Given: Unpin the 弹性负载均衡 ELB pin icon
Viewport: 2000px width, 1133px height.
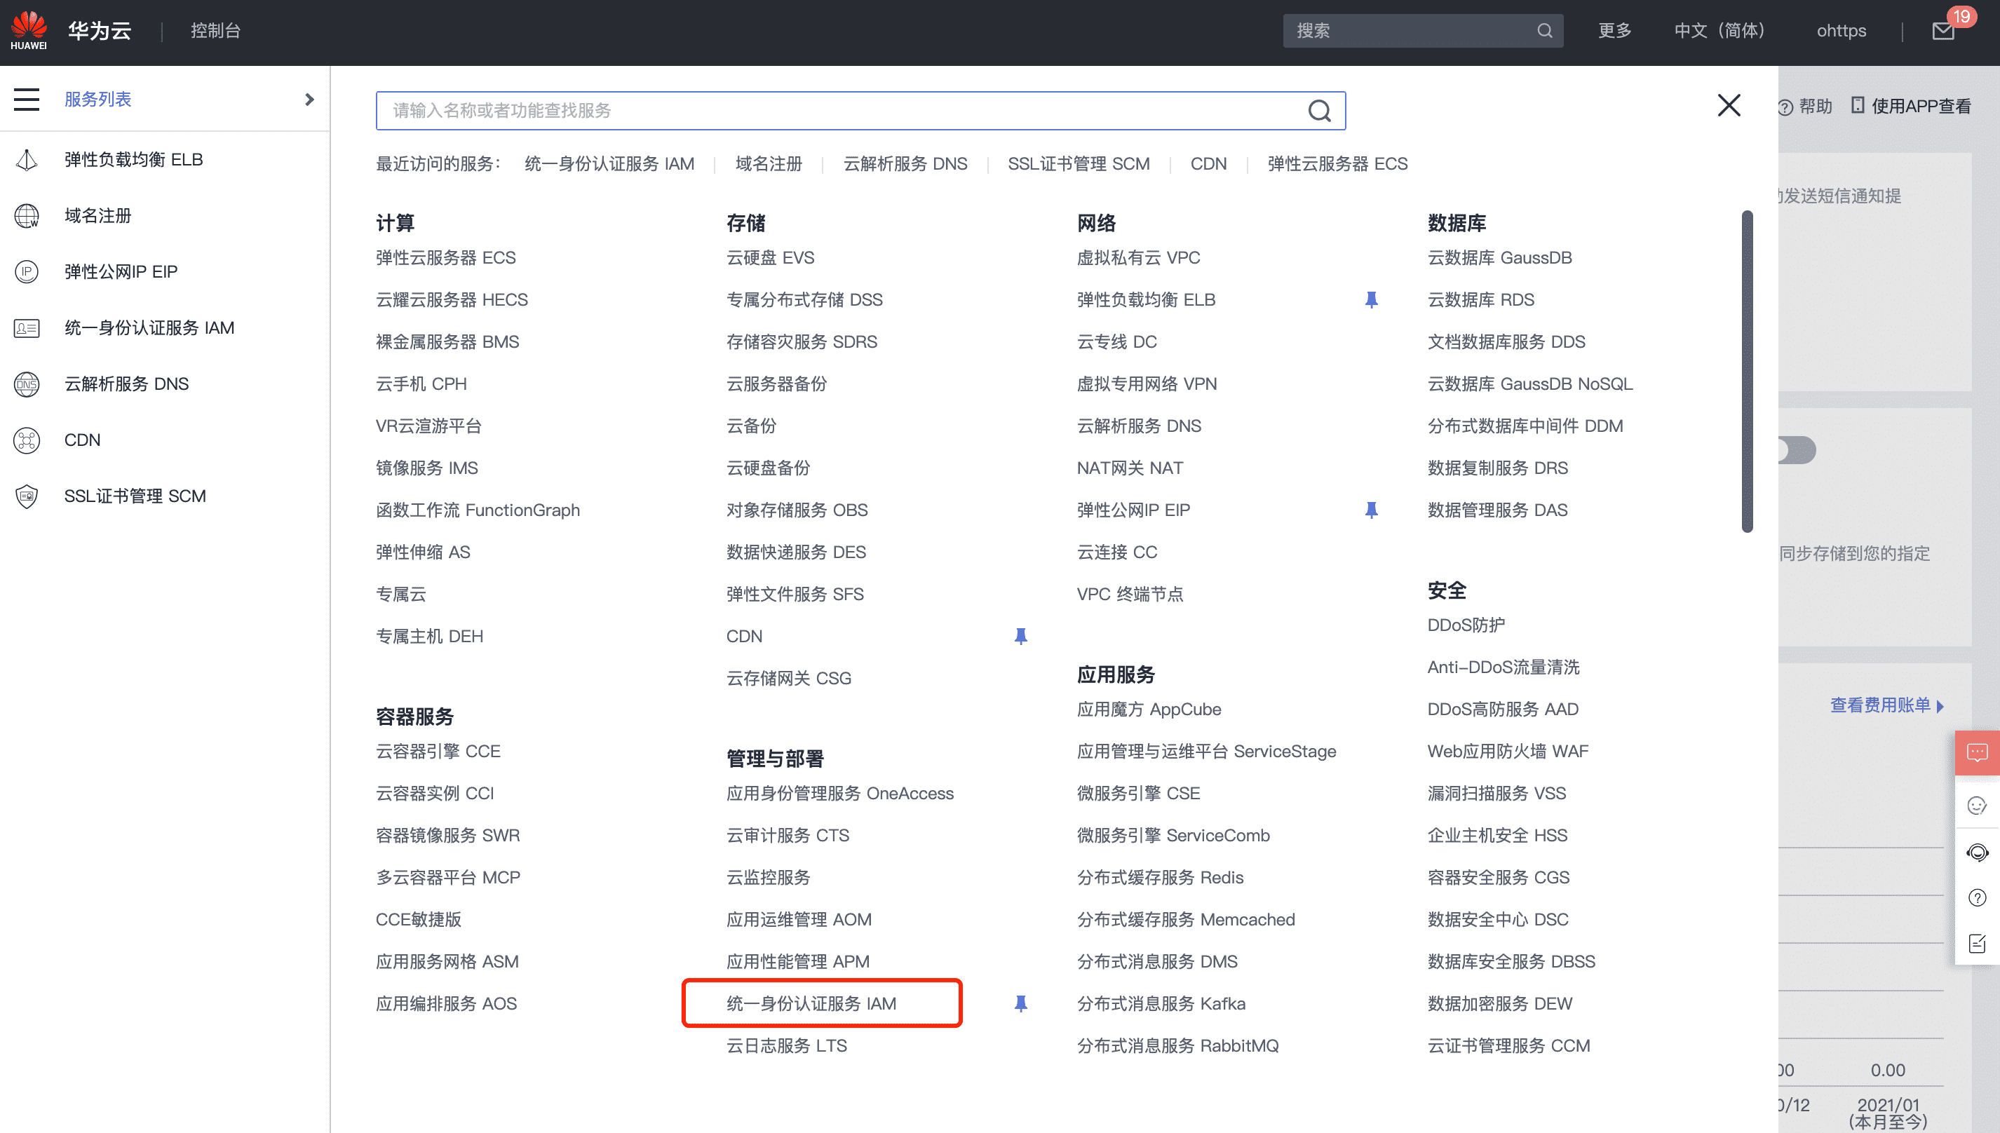Looking at the screenshot, I should click(x=1372, y=299).
